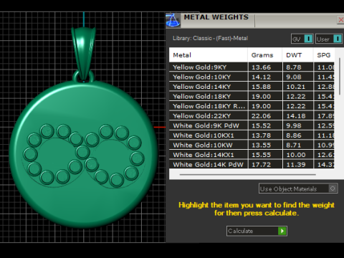Select the White Gold:10KW row
The width and height of the screenshot is (344, 258).
(252, 145)
